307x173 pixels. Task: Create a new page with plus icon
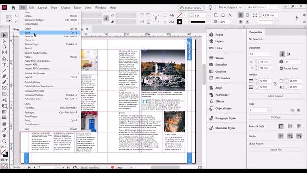point(292,110)
